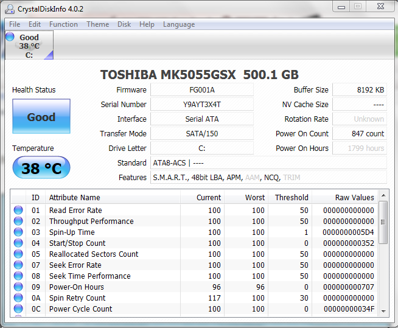
Task: Click the Threshold column header
Action: (x=290, y=198)
